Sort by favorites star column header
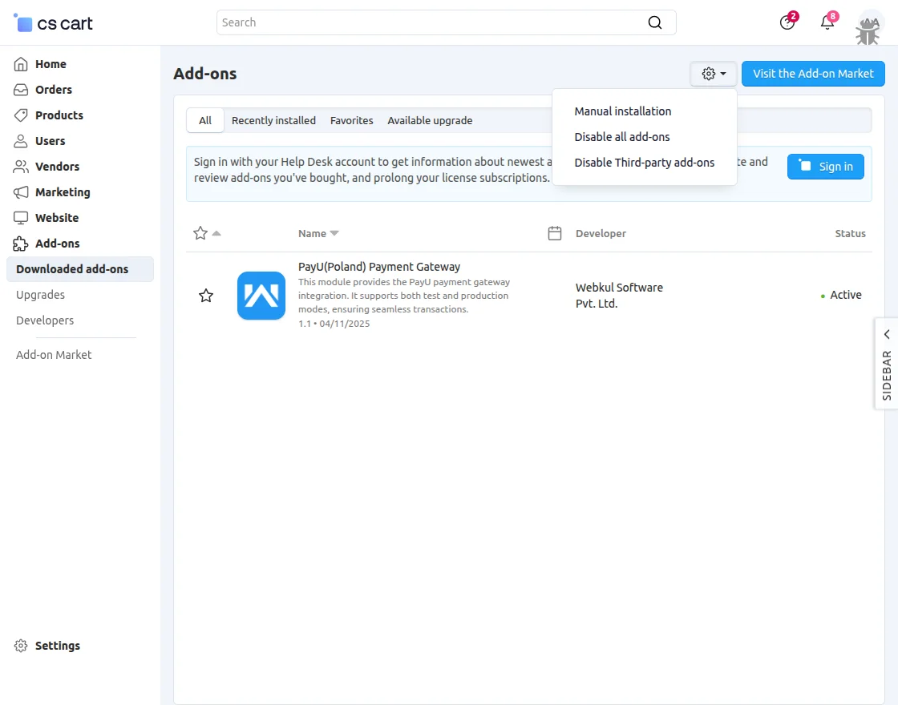This screenshot has width=898, height=705. [201, 233]
